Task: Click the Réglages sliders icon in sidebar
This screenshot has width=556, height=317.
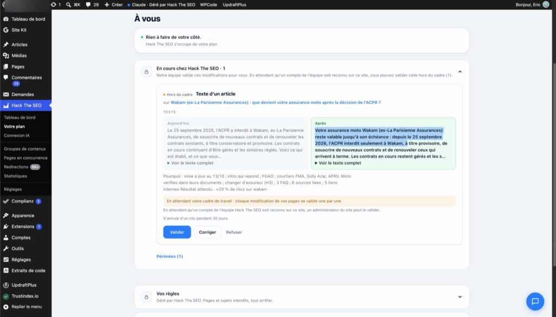Action: [6, 260]
